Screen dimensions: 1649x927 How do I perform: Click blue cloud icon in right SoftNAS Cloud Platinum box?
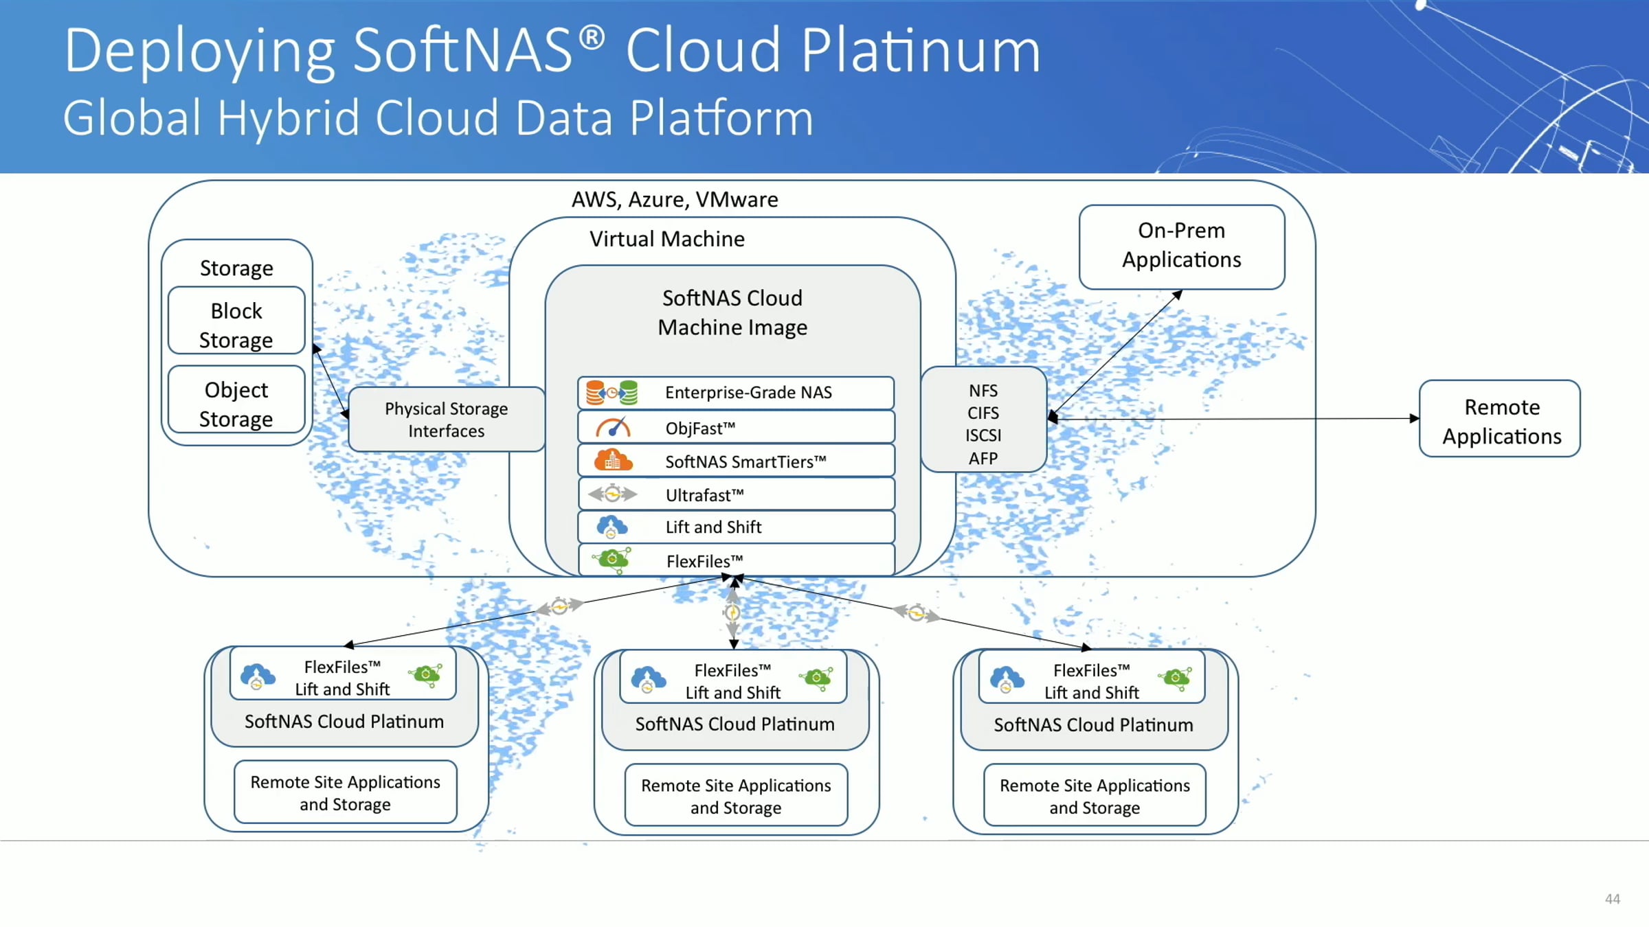pyautogui.click(x=1007, y=680)
